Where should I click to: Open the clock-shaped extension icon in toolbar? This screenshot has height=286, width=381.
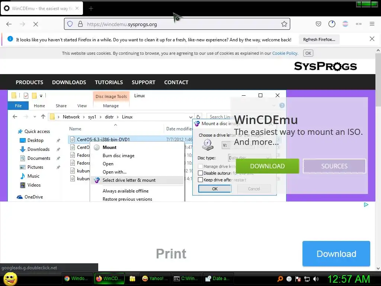[x=332, y=24]
